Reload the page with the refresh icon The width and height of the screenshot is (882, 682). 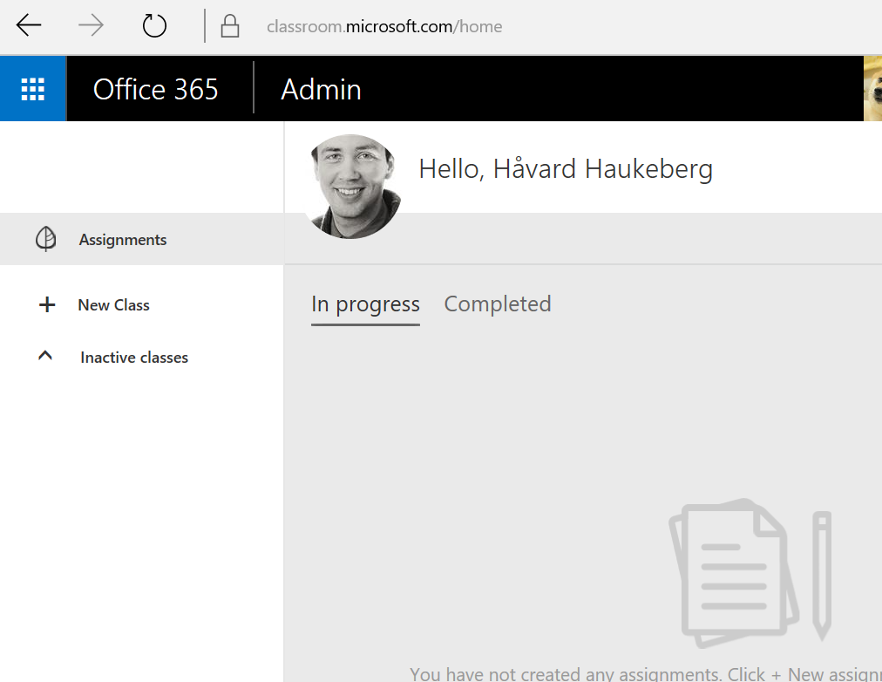click(x=154, y=26)
